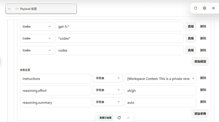Viewport: 219px width, 122px height.
Task: Click the reload icon beside 配置已加载
Action: (119, 118)
